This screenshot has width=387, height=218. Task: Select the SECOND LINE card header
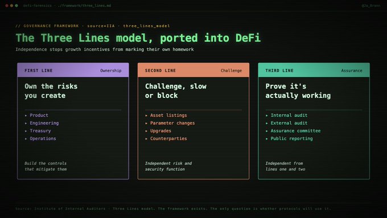(193, 71)
